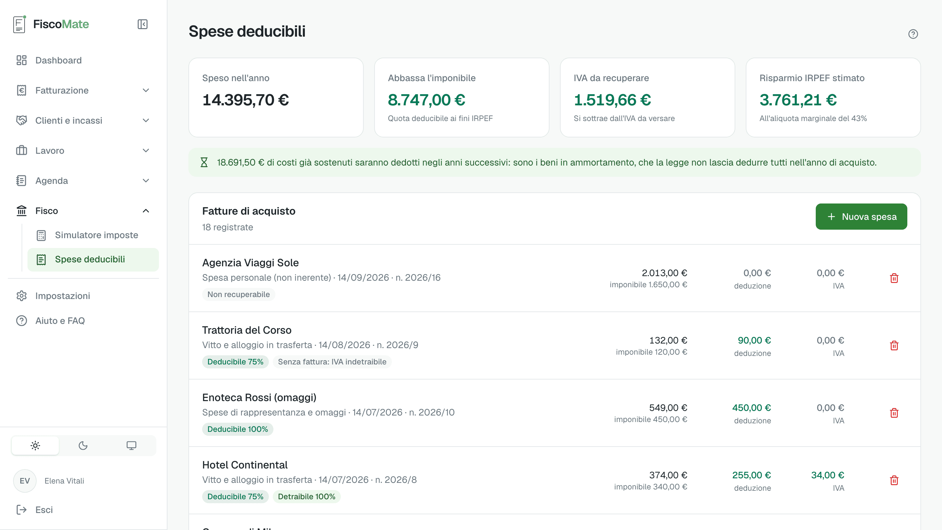Click the Lavoro briefcase icon
942x530 pixels.
tap(22, 150)
